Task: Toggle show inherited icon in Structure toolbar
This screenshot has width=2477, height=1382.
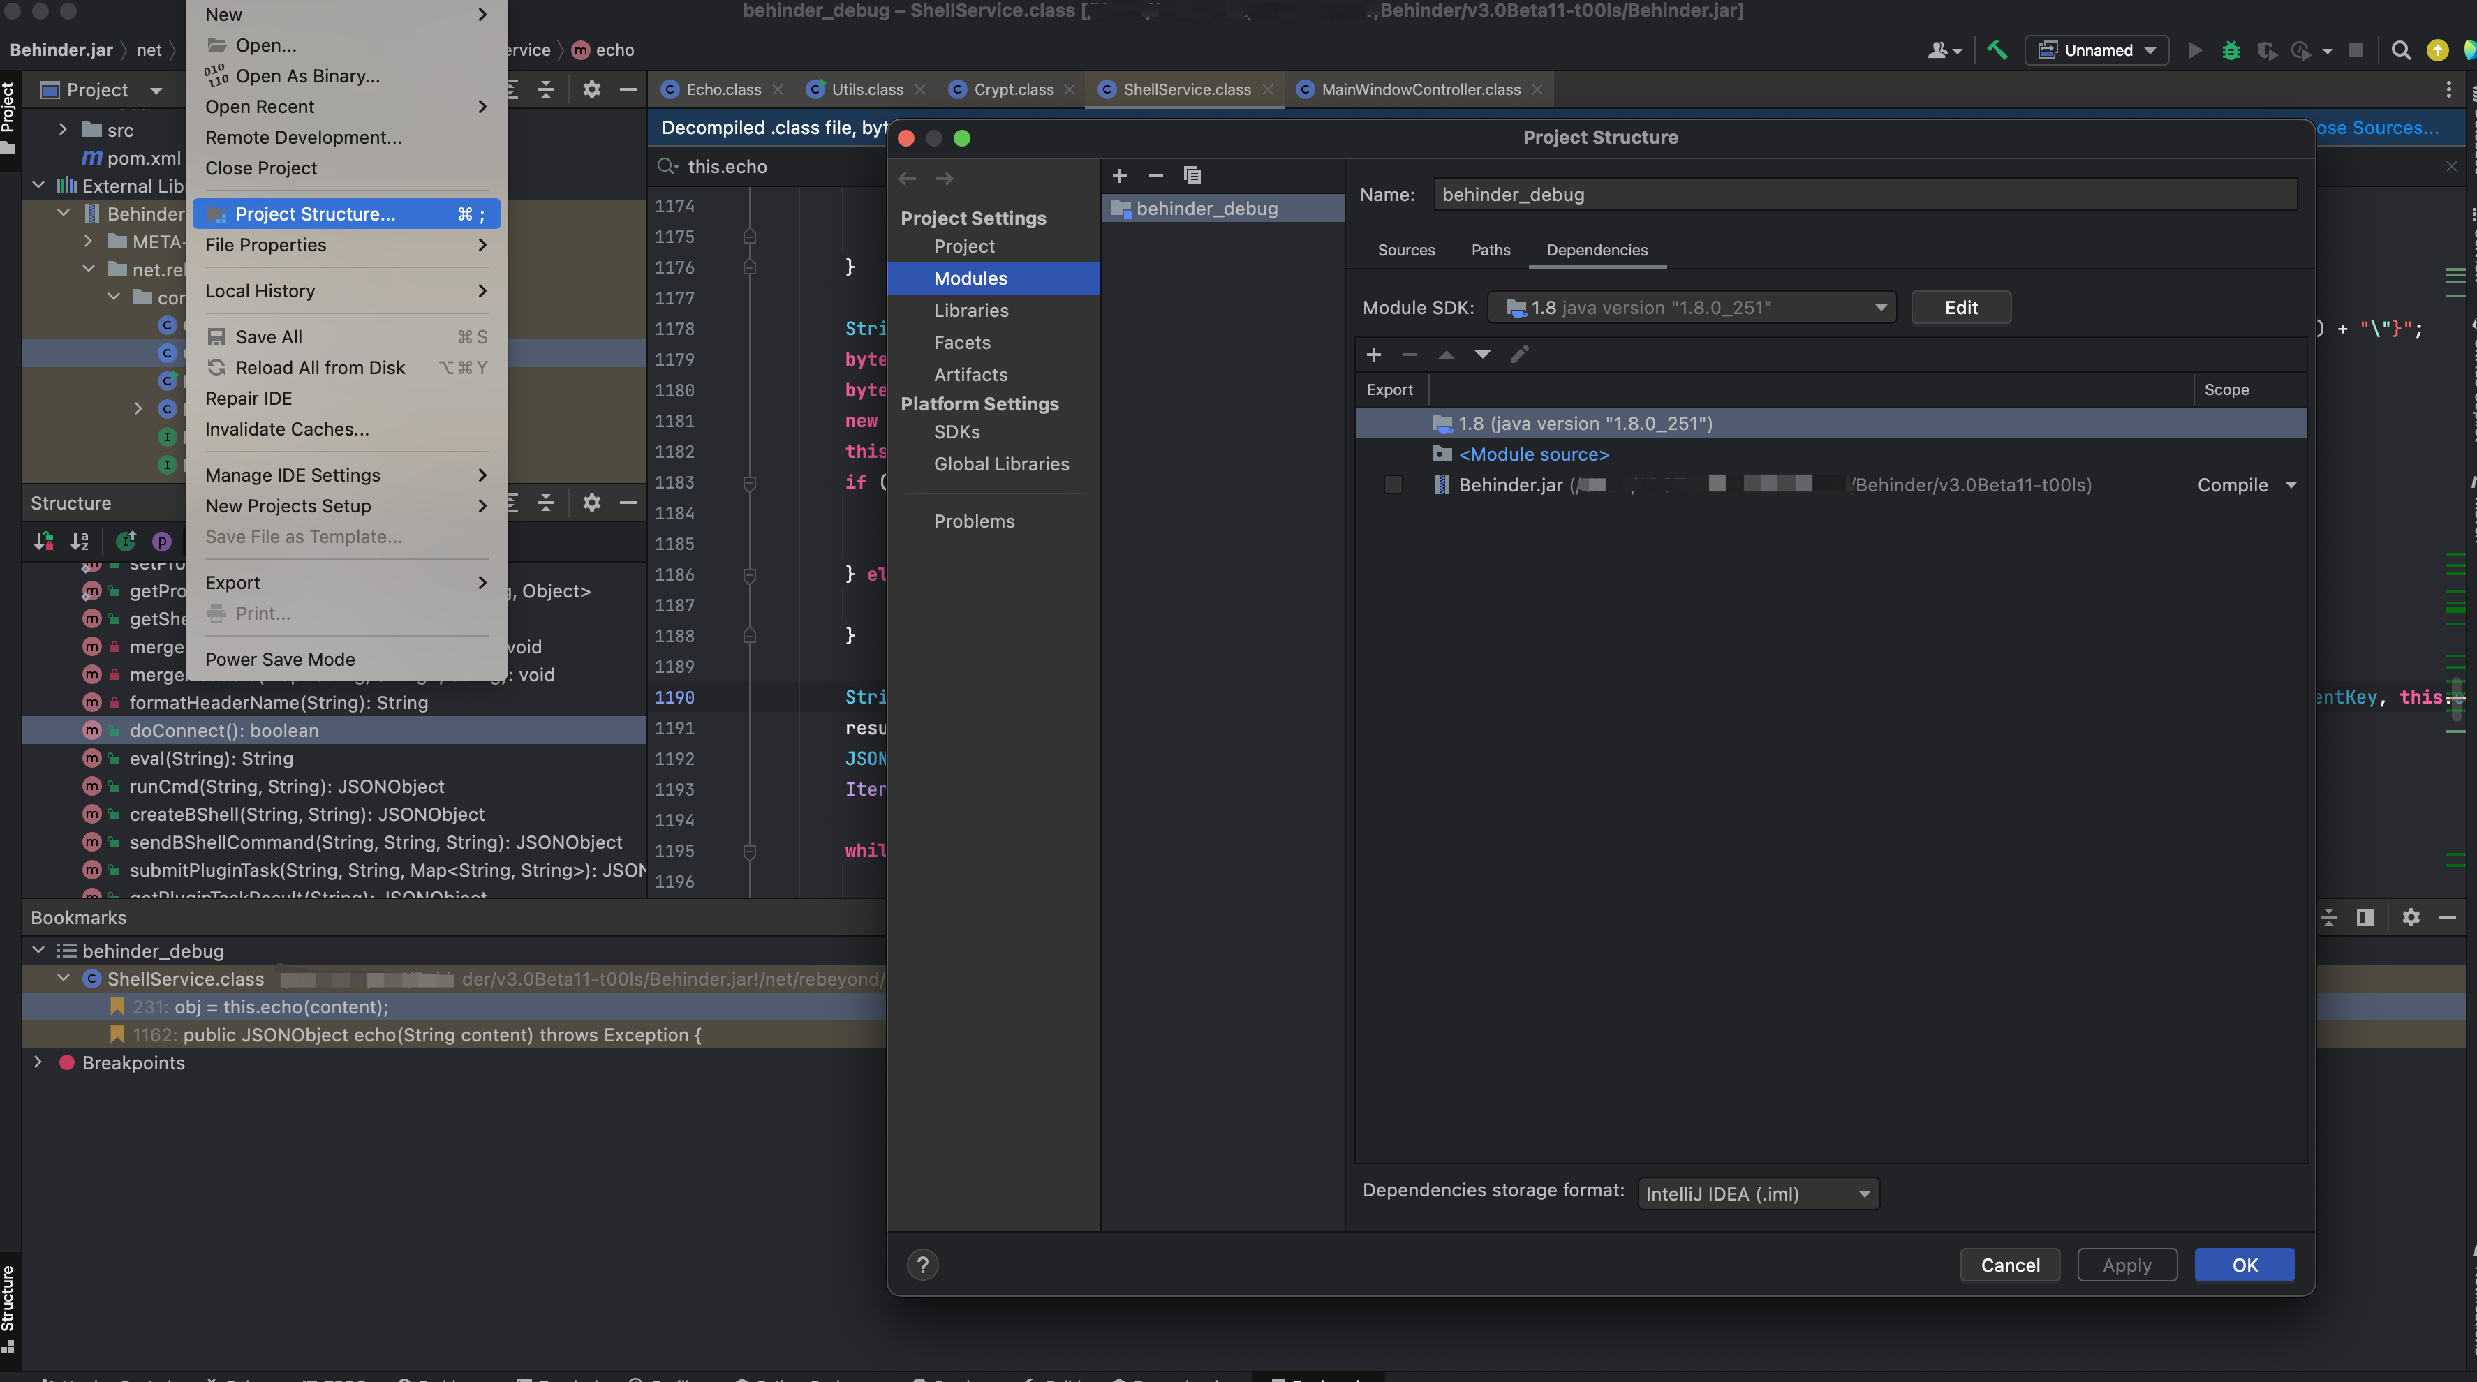Action: point(126,541)
